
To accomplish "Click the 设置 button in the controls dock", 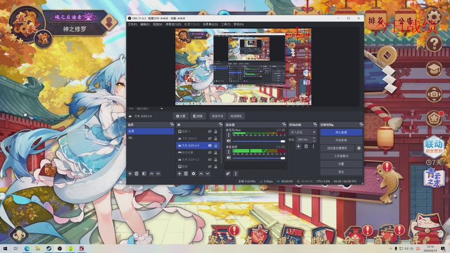I will point(341,164).
